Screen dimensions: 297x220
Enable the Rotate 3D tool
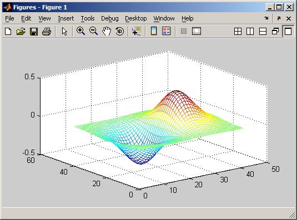click(x=120, y=31)
